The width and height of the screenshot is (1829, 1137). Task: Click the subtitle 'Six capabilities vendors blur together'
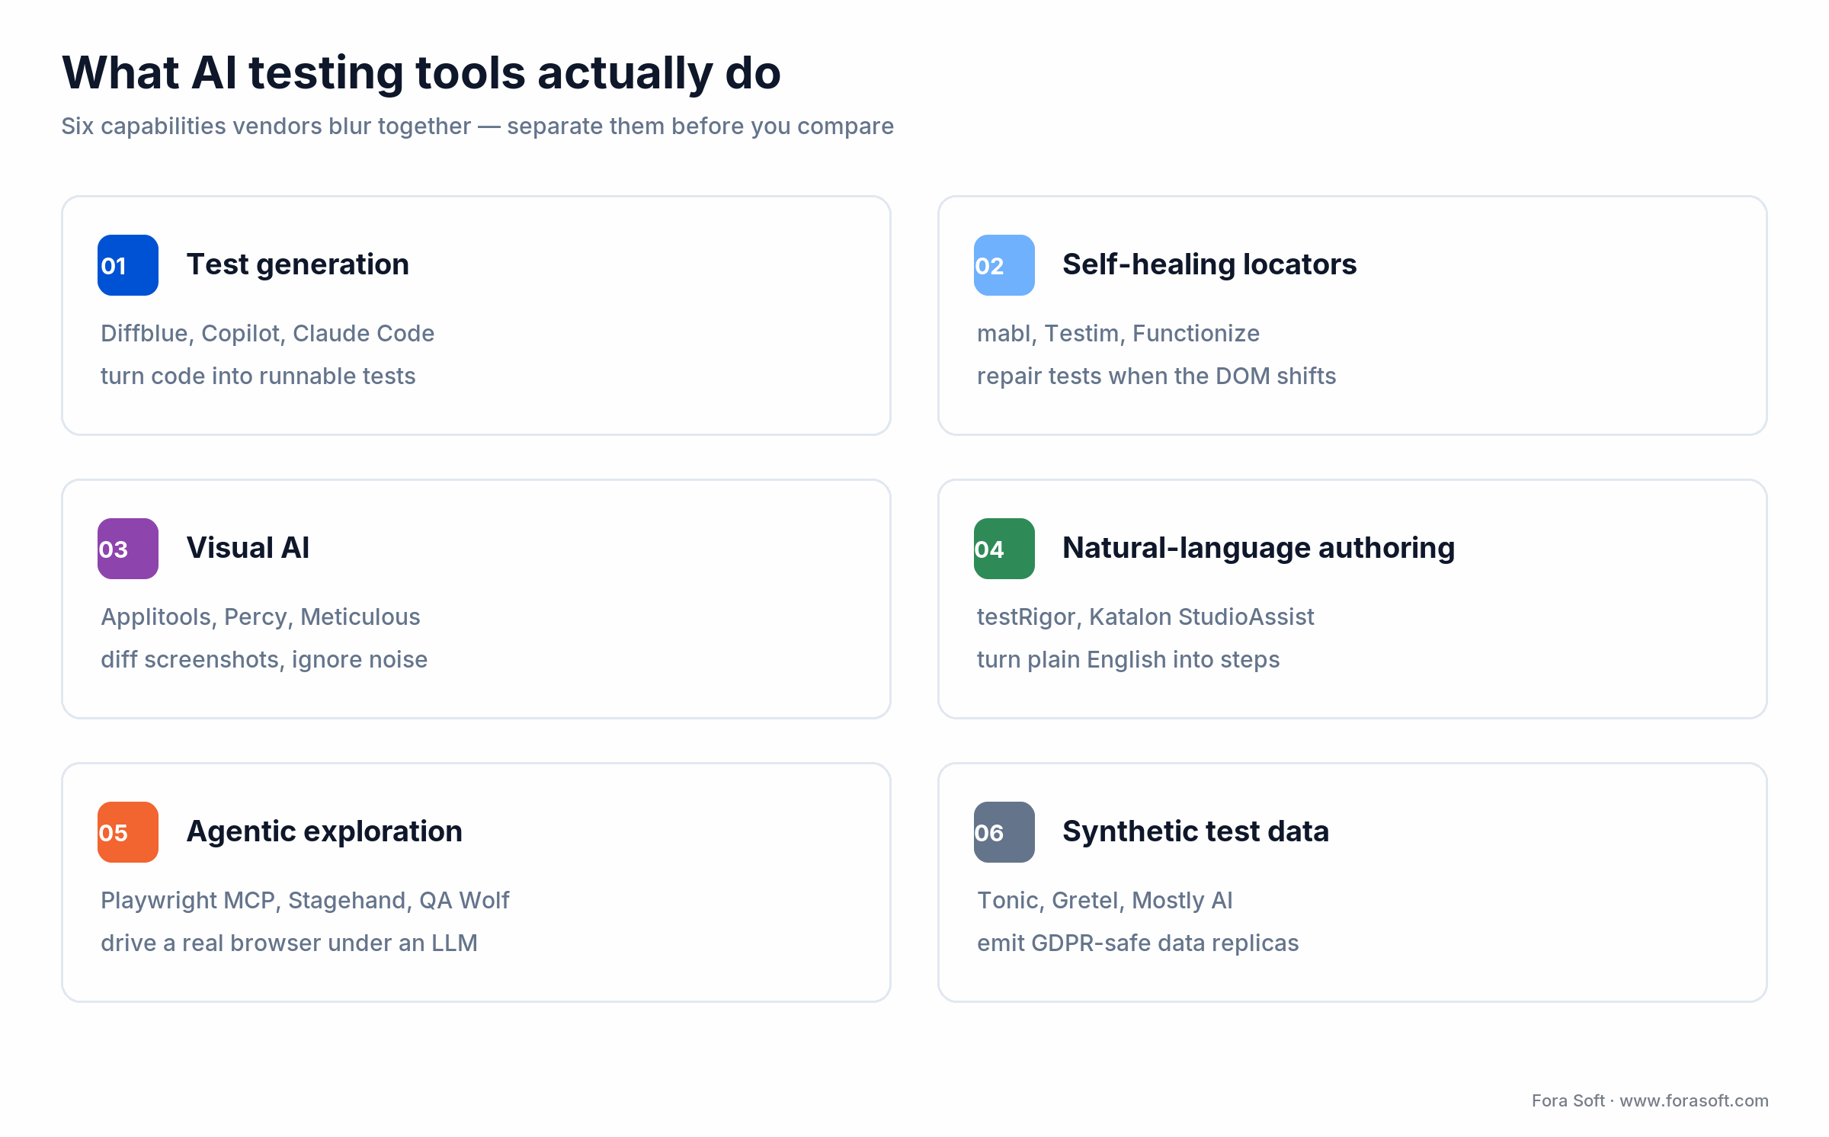266,127
